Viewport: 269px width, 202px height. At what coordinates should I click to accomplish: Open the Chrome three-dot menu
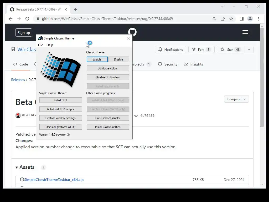(x=258, y=19)
